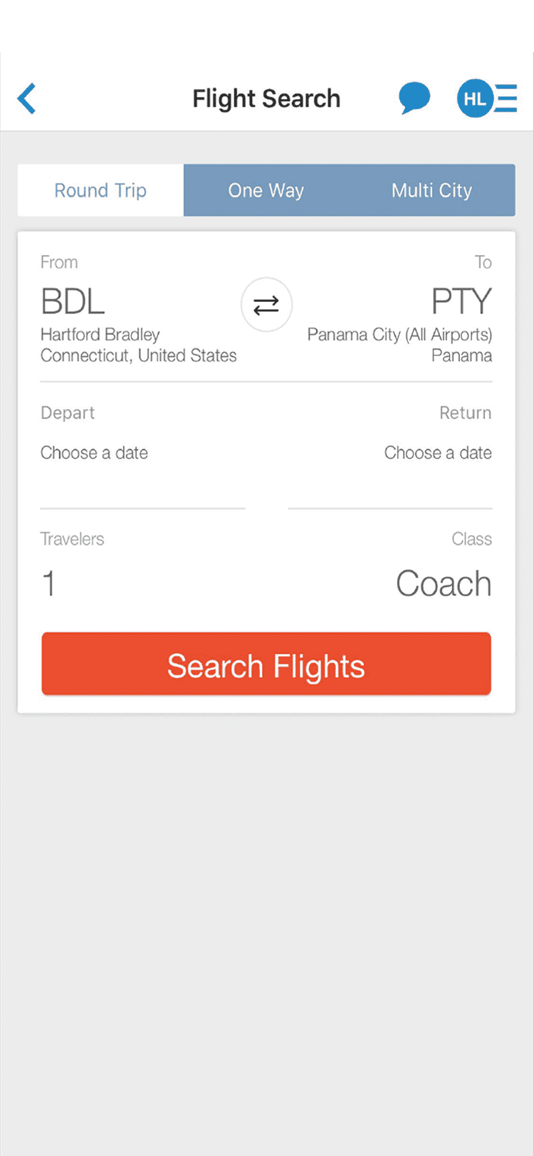The width and height of the screenshot is (534, 1156).
Task: Tap the From label
Action: point(59,262)
